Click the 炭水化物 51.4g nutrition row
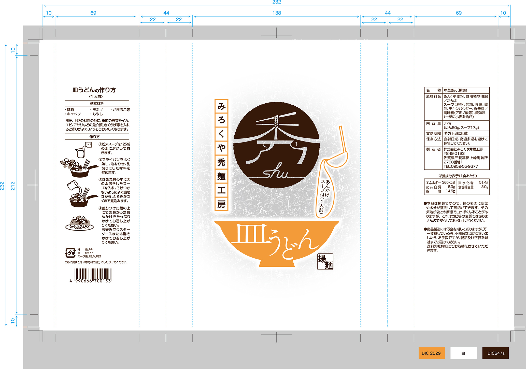The height and width of the screenshot is (369, 526). (473, 182)
